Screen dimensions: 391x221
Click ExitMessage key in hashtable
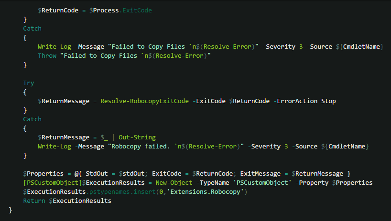pos(261,173)
